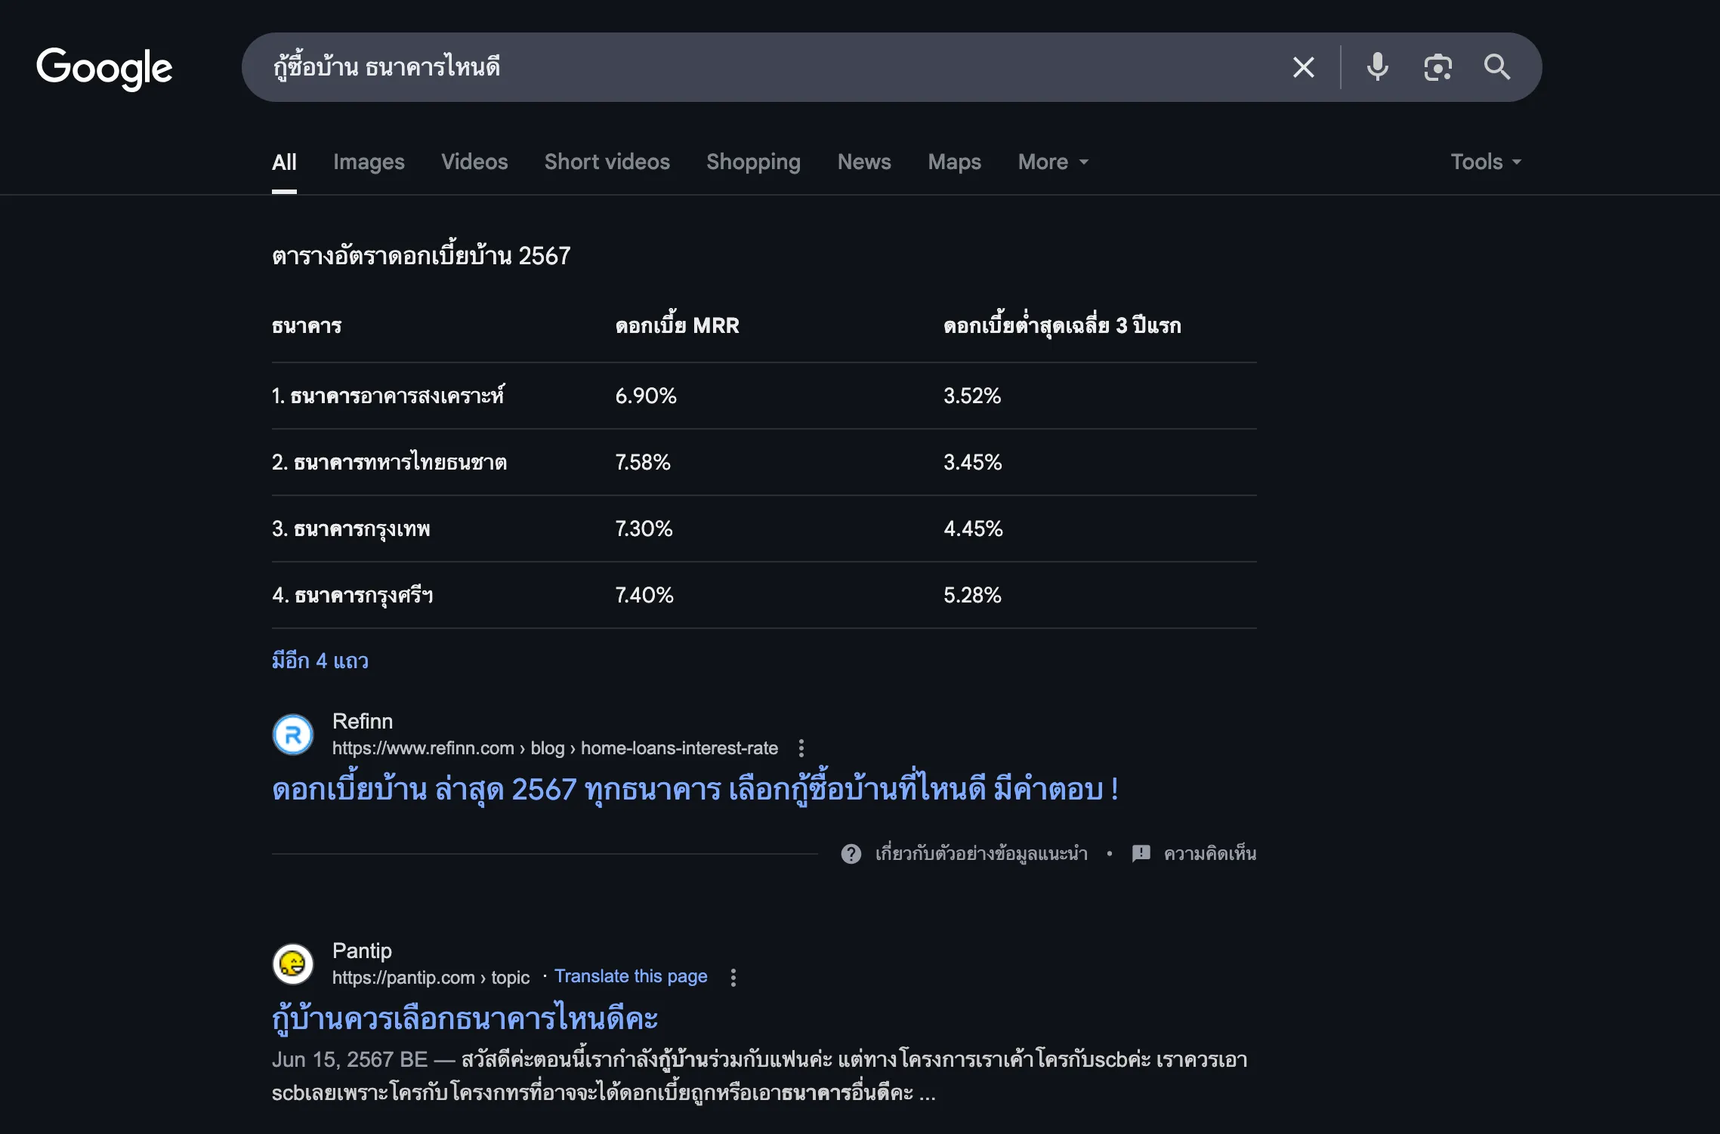Click the 6.90% MRR value
This screenshot has height=1134, width=1720.
pos(646,396)
